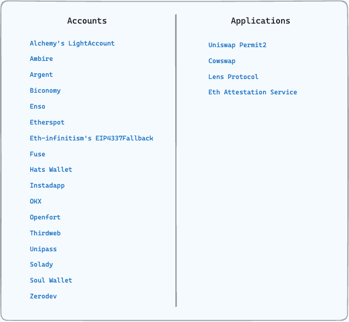Viewport: 349px width, 322px height.
Task: Visit the Enso account link
Action: (x=37, y=106)
